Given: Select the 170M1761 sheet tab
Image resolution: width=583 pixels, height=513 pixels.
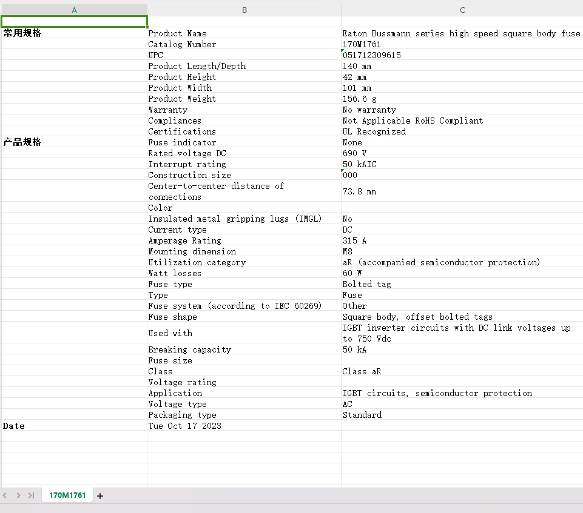Looking at the screenshot, I should [x=67, y=495].
